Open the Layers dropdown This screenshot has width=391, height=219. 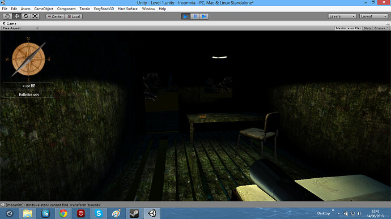[x=342, y=16]
